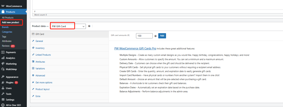Click the Plugins plug icon

click(3, 83)
